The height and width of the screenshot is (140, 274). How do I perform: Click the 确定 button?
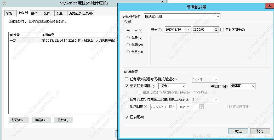coord(238,131)
